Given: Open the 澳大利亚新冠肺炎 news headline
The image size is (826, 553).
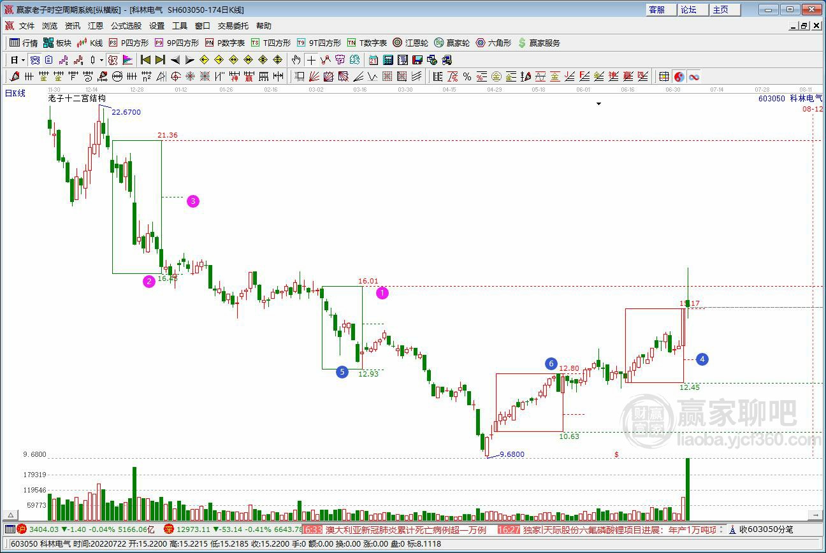Looking at the screenshot, I should coord(406,529).
